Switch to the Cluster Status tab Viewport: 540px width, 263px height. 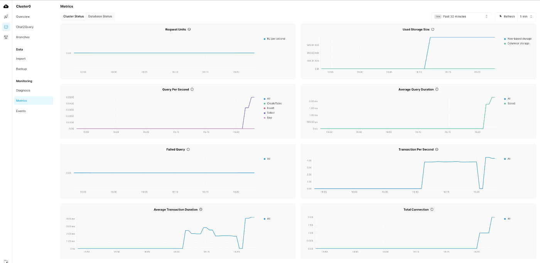(74, 16)
